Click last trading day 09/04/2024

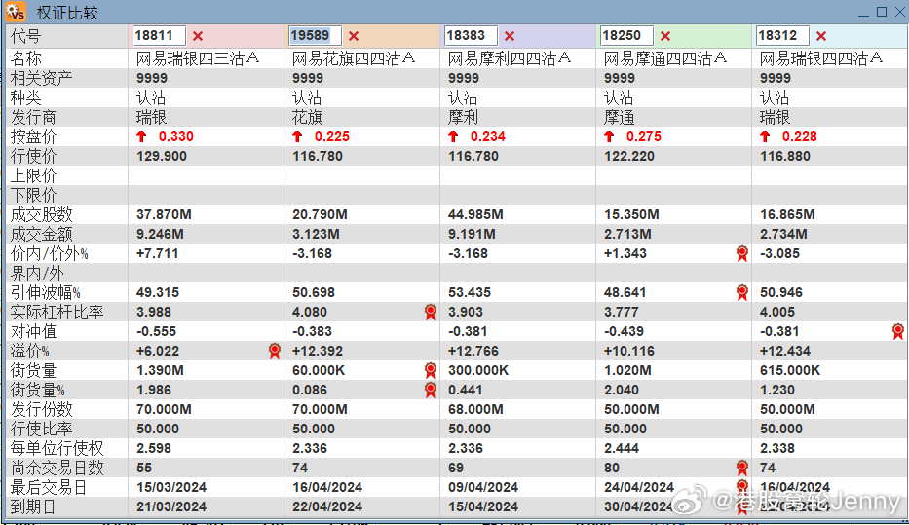click(483, 487)
